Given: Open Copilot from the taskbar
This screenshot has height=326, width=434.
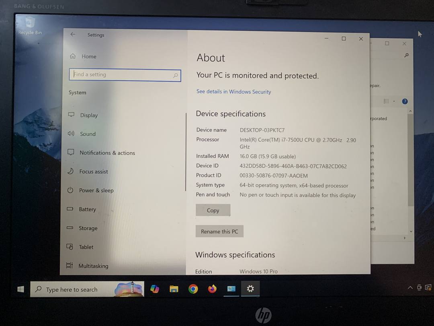Looking at the screenshot, I should [154, 289].
